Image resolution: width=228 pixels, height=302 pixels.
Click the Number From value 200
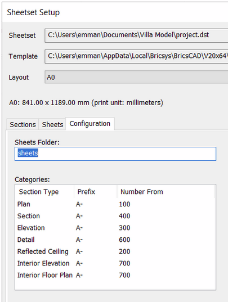coord(124,251)
